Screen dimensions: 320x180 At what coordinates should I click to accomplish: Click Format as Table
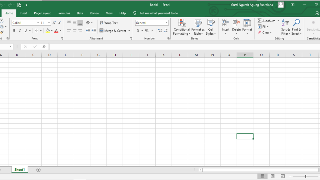(198, 27)
